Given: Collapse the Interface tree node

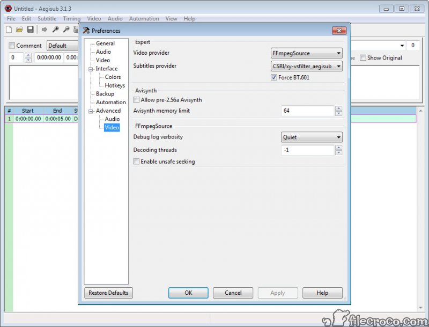Looking at the screenshot, I should (x=91, y=69).
